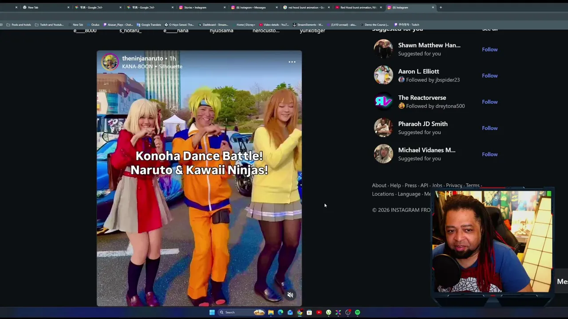Open Google Chrome from the taskbar
The height and width of the screenshot is (319, 568).
click(x=300, y=312)
